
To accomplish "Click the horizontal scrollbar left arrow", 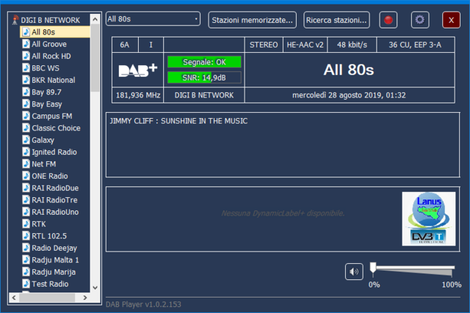I will point(14,298).
